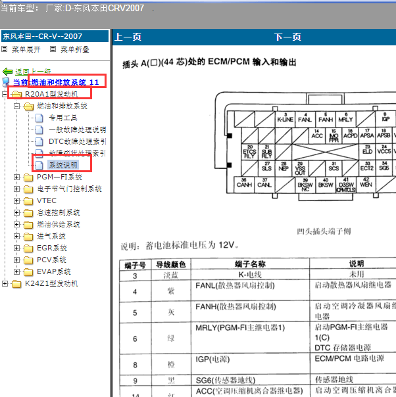Expand the 燃油供给系统 node
This screenshot has width=396, height=397.
coord(16,224)
